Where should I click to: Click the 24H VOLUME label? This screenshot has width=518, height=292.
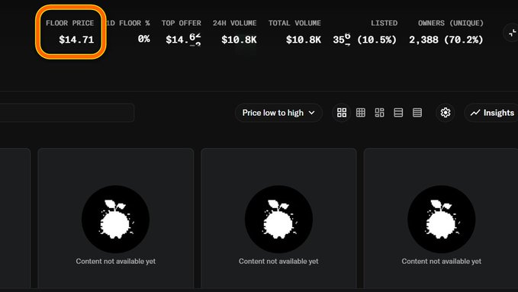click(234, 23)
